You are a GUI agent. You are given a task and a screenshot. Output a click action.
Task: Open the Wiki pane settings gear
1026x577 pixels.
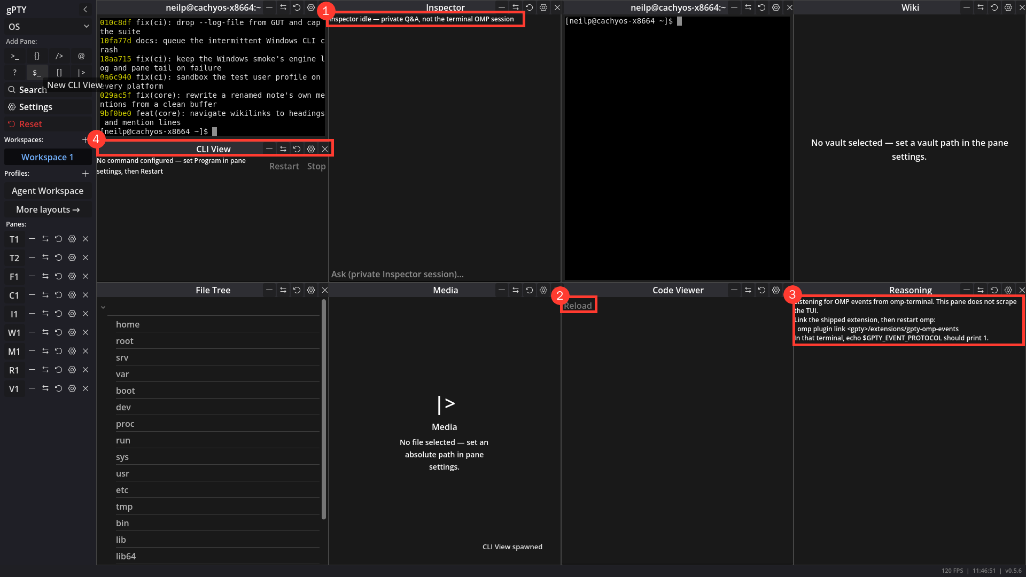tap(1008, 7)
